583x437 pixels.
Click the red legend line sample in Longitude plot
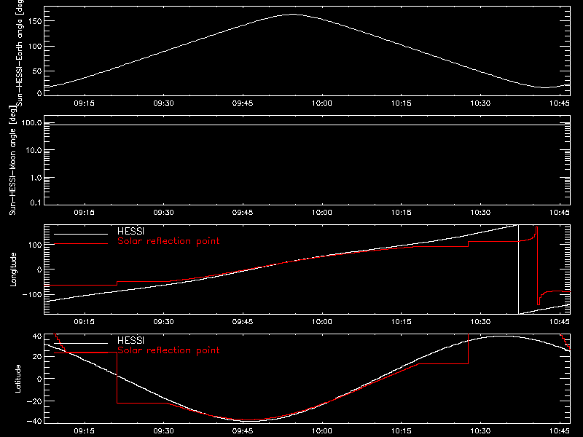[x=81, y=244]
